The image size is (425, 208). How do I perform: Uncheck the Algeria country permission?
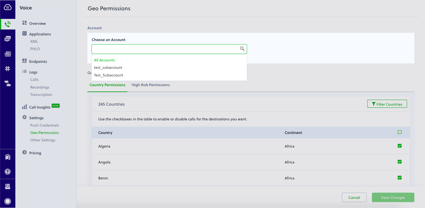(x=400, y=146)
